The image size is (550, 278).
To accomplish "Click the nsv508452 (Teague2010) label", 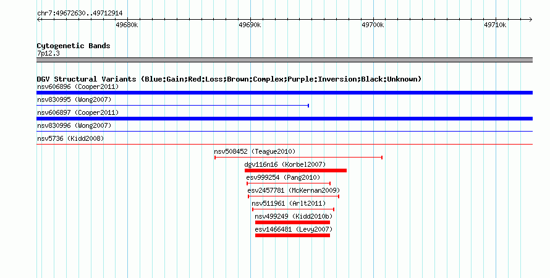I will pos(255,151).
